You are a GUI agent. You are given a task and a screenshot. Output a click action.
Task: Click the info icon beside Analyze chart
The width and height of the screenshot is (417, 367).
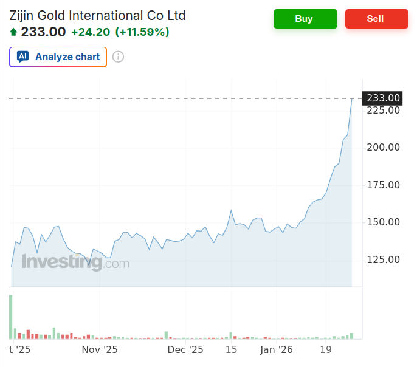pos(118,57)
